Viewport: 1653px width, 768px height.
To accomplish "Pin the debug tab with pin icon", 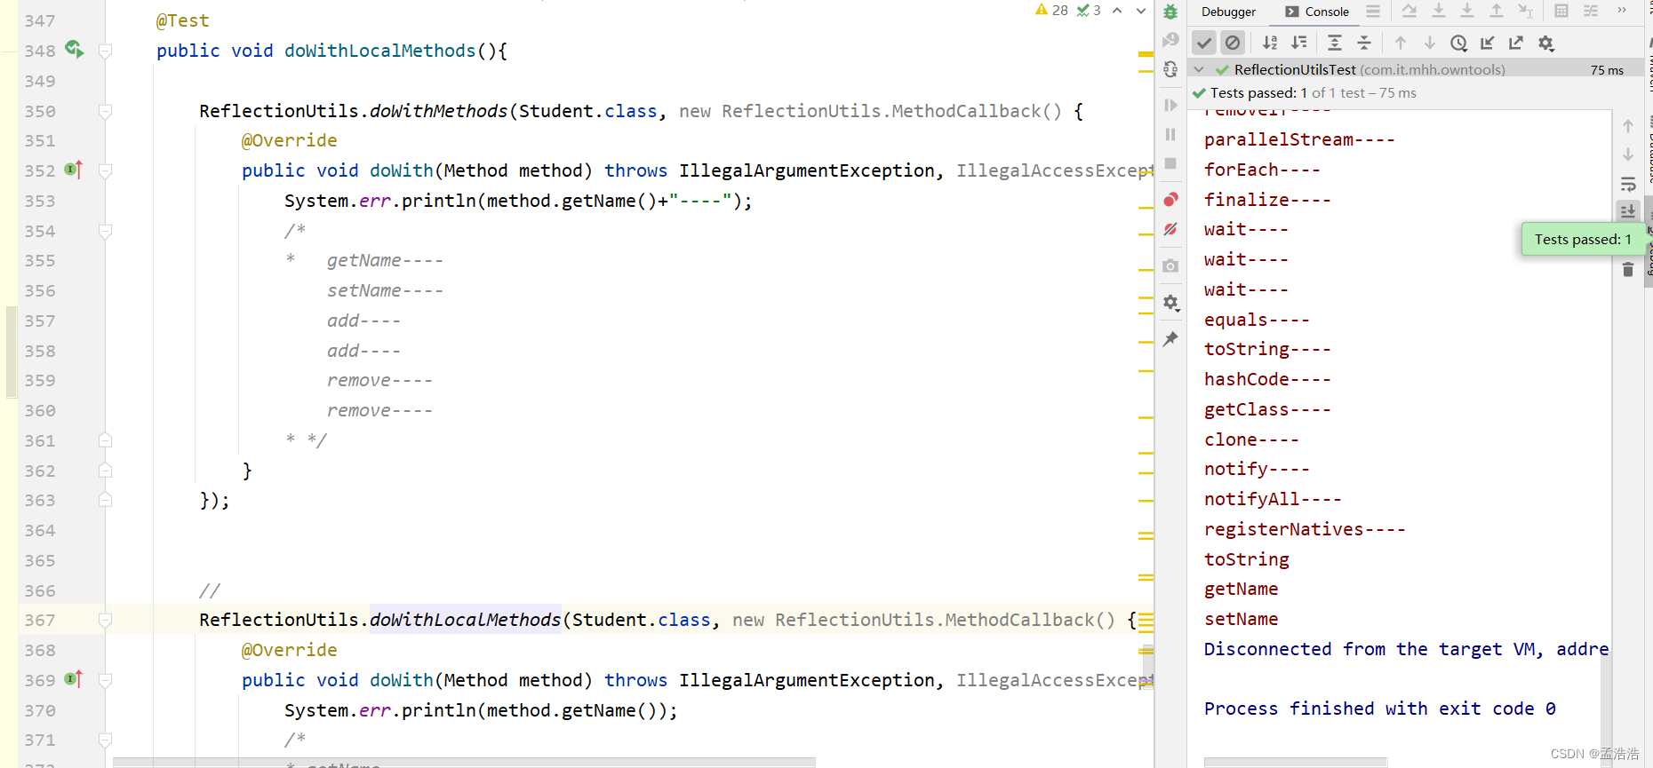I will 1170,339.
